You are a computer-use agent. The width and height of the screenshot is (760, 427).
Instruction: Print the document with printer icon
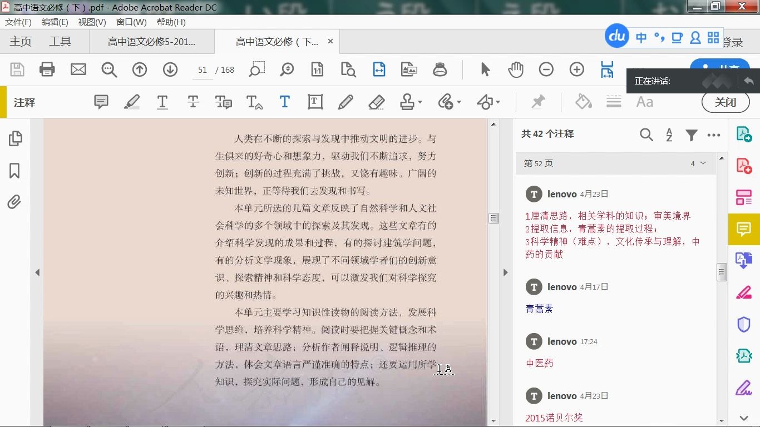47,69
